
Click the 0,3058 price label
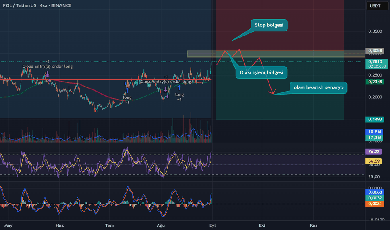[375, 51]
